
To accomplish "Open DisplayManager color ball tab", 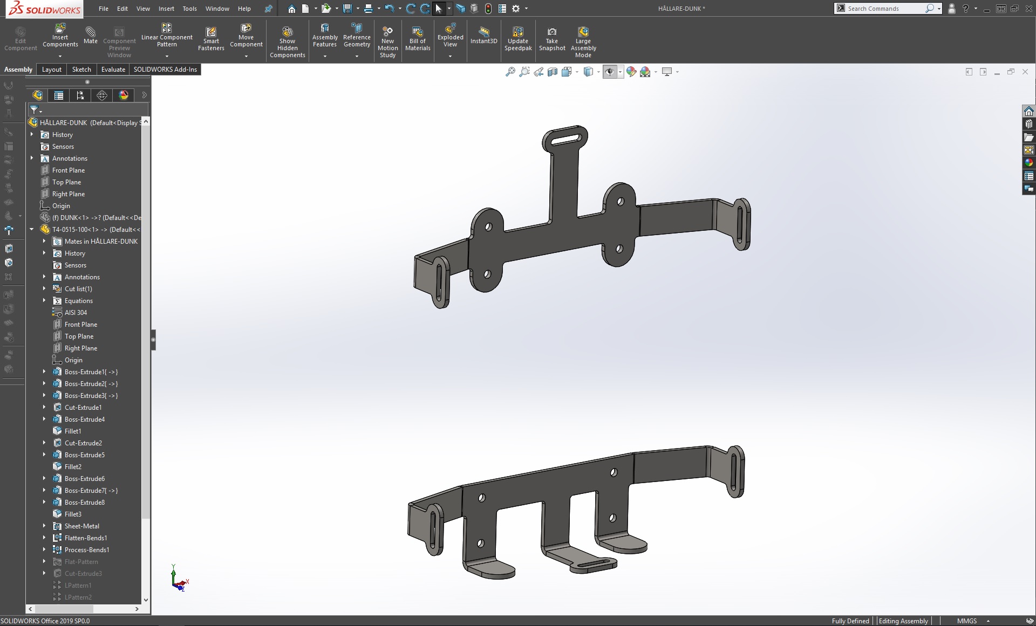I will (124, 95).
